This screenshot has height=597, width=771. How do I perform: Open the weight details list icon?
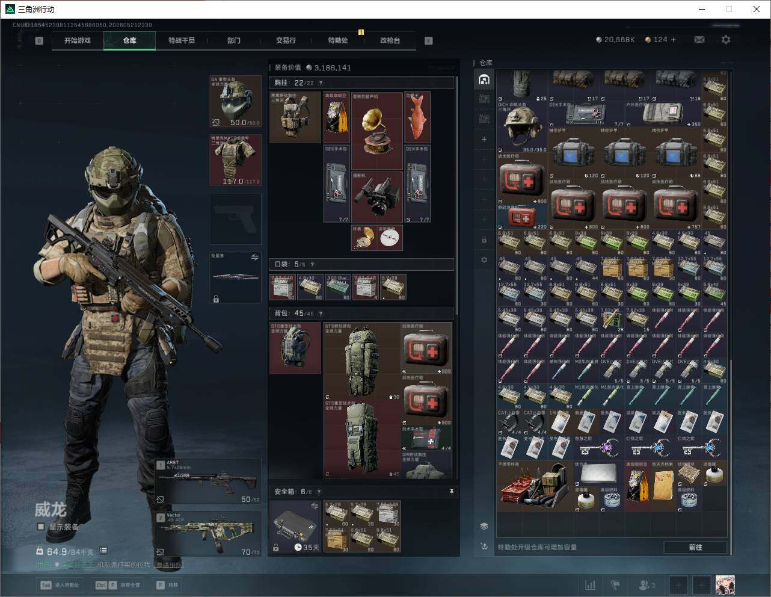pyautogui.click(x=103, y=550)
